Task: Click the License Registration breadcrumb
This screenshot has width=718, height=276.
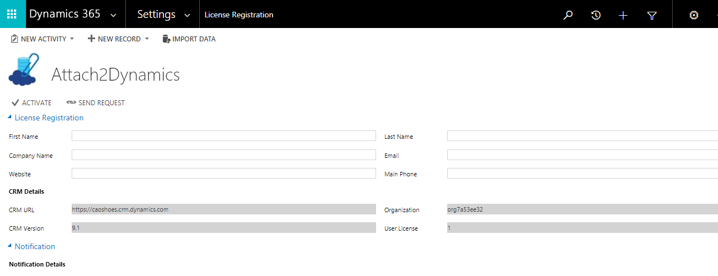Action: tap(239, 15)
